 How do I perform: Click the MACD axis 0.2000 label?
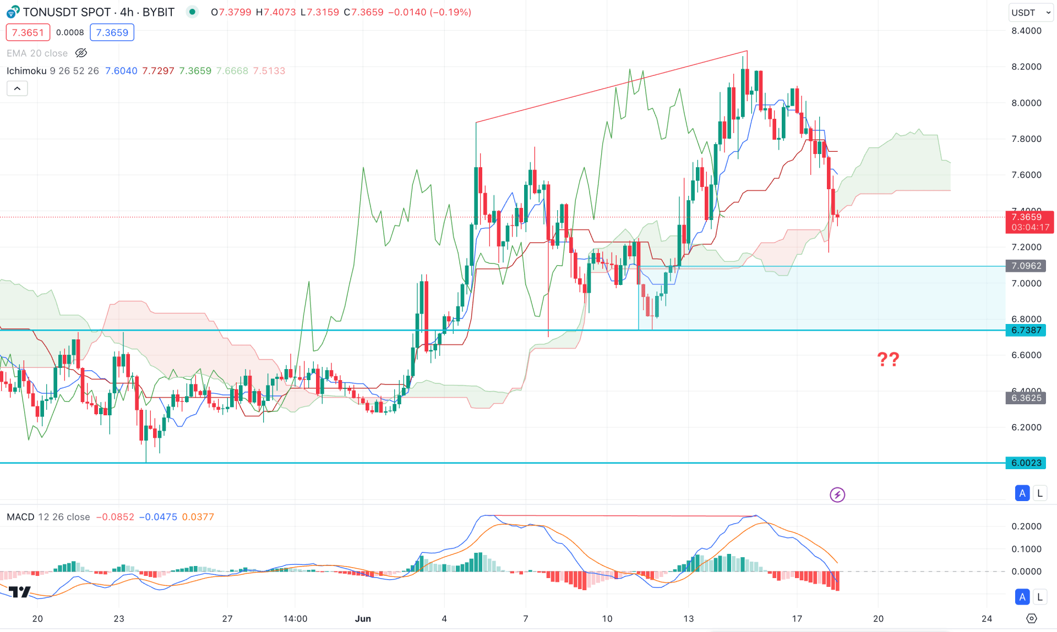pyautogui.click(x=1026, y=526)
